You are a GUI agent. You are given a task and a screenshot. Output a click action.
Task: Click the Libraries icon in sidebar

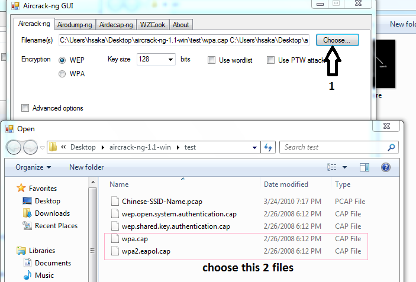pos(21,251)
